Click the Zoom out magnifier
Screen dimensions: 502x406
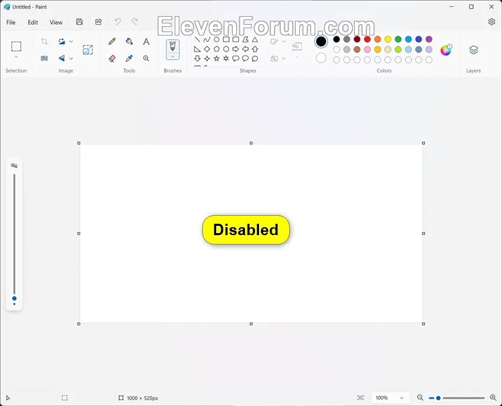pos(420,398)
